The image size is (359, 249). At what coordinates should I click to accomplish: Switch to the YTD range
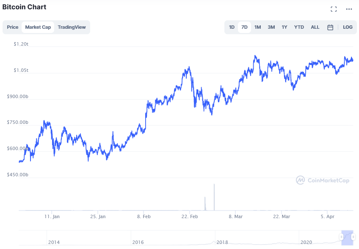(x=299, y=27)
